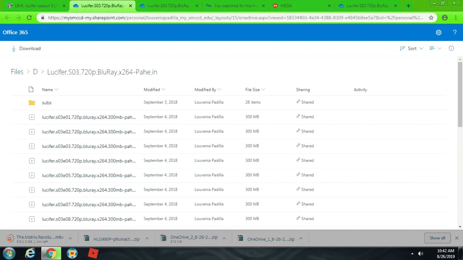Screen dimensions: 463x260
Task: Click the Sharing column header
Action: pyautogui.click(x=303, y=89)
